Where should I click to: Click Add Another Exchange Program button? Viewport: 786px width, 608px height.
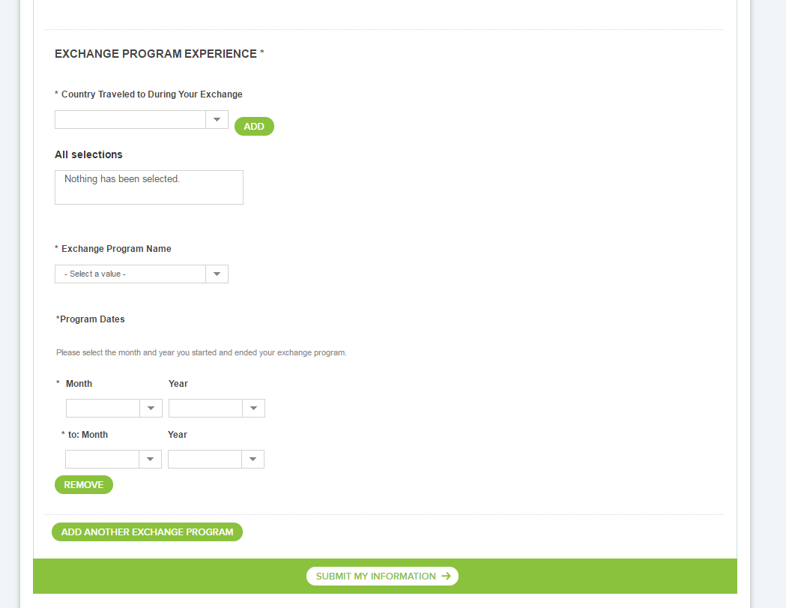(147, 532)
